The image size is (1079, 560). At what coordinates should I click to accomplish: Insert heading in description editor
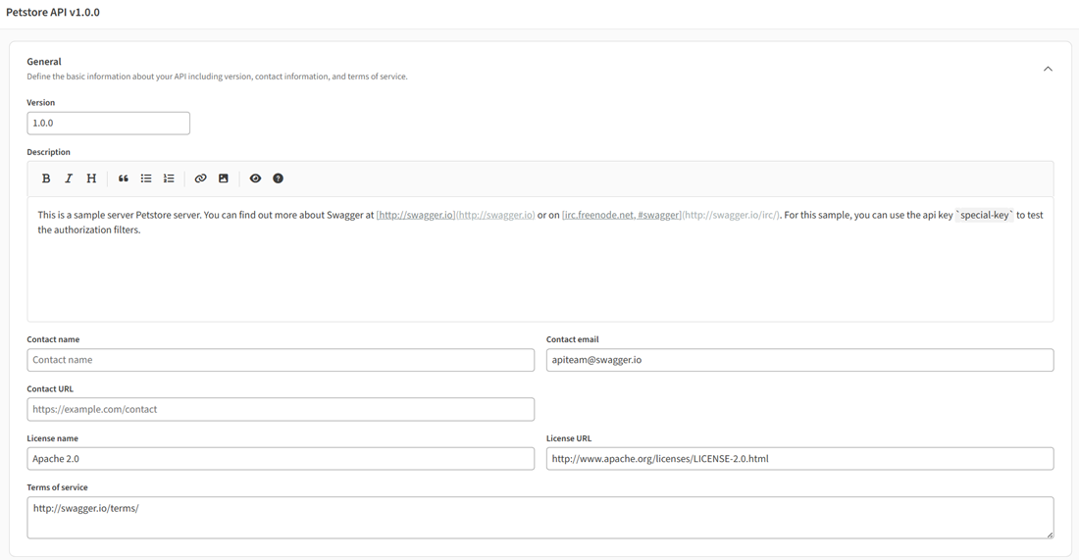pyautogui.click(x=91, y=178)
